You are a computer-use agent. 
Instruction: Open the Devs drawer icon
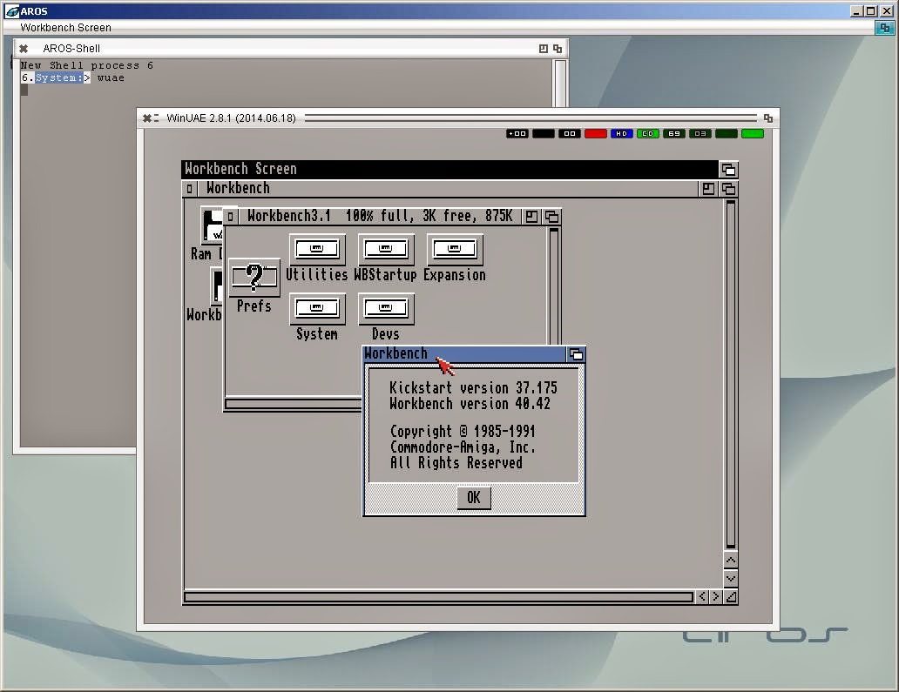386,309
